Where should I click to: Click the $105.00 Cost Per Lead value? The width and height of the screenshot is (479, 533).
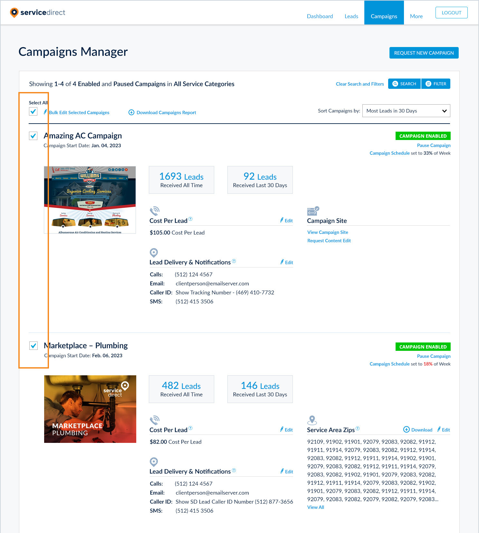[x=177, y=232]
